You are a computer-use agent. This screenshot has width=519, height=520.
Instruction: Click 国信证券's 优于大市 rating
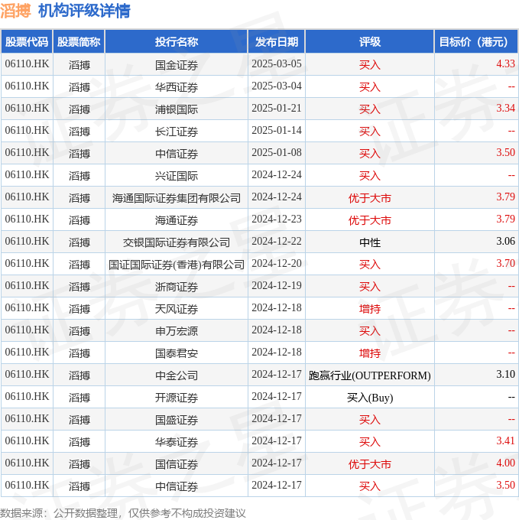[369, 464]
